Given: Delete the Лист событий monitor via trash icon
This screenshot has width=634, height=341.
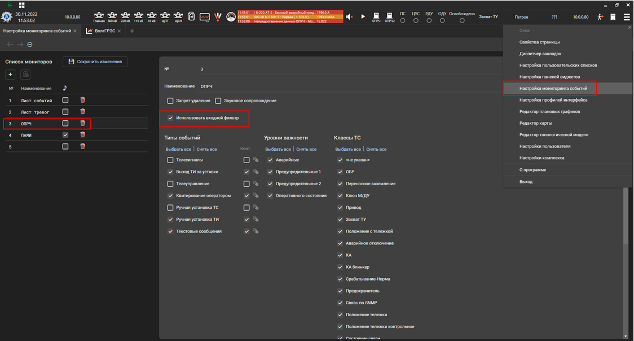Looking at the screenshot, I should [x=82, y=100].
